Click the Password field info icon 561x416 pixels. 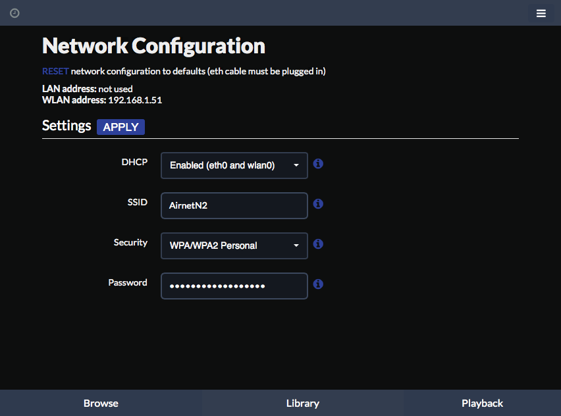(318, 284)
